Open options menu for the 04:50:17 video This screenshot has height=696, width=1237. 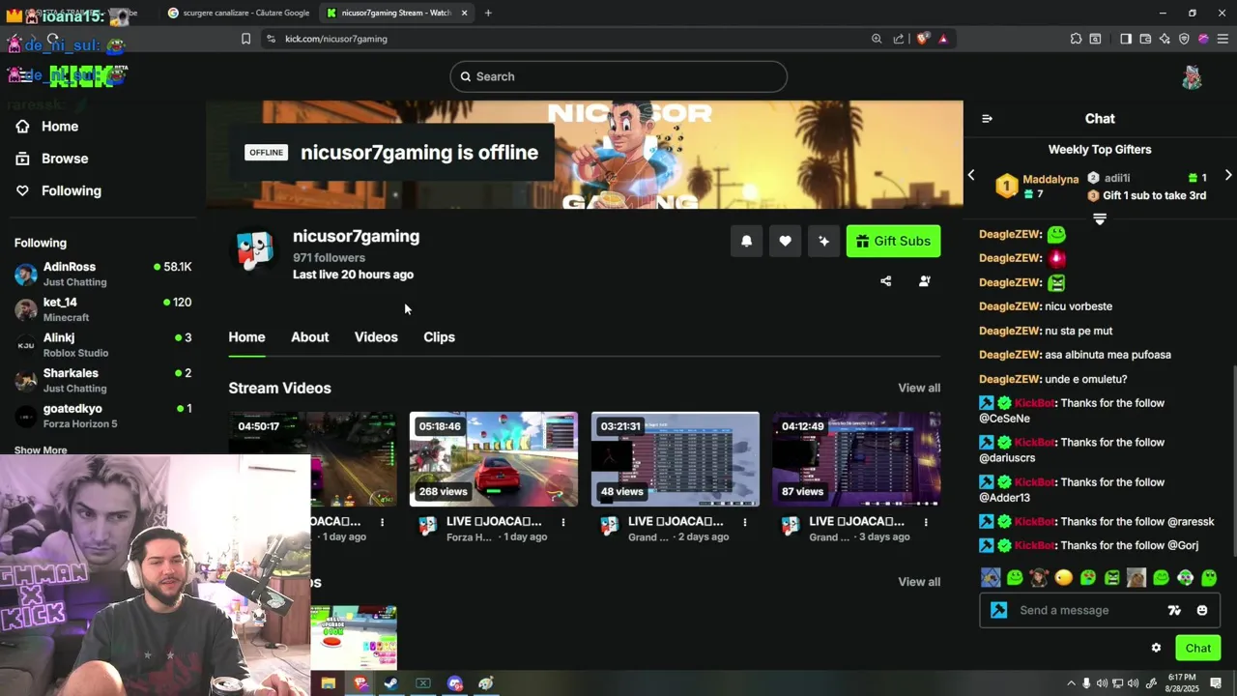383,522
